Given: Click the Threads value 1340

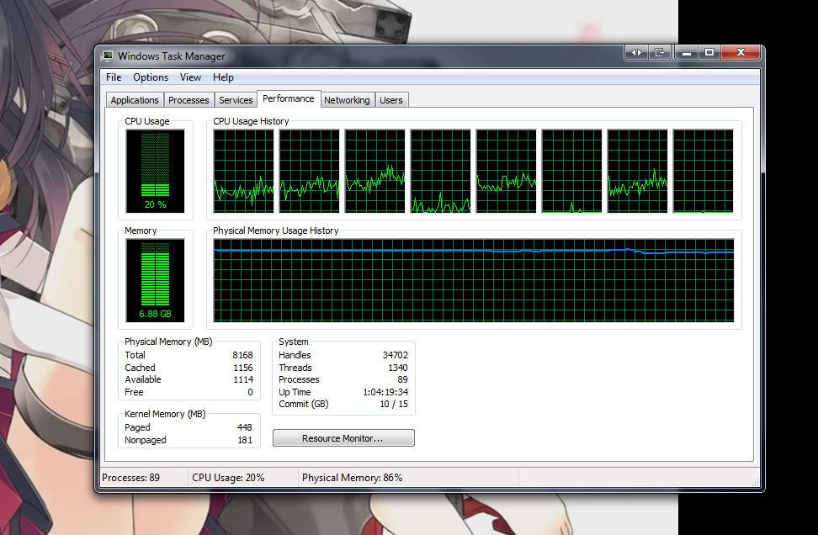Looking at the screenshot, I should (398, 368).
